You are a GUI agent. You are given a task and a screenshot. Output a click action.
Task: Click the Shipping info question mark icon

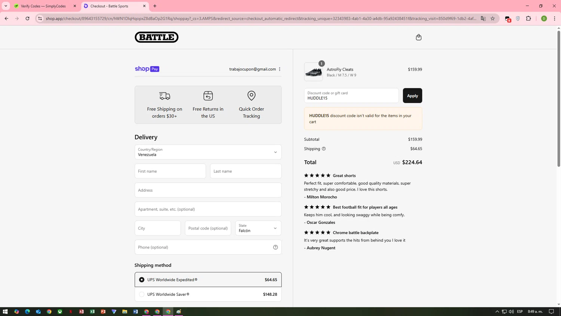click(x=324, y=149)
